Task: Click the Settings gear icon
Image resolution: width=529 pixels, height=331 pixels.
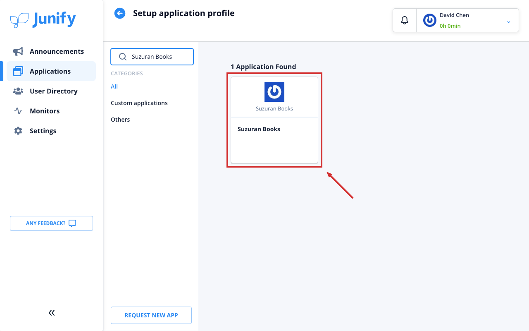Action: 18,131
